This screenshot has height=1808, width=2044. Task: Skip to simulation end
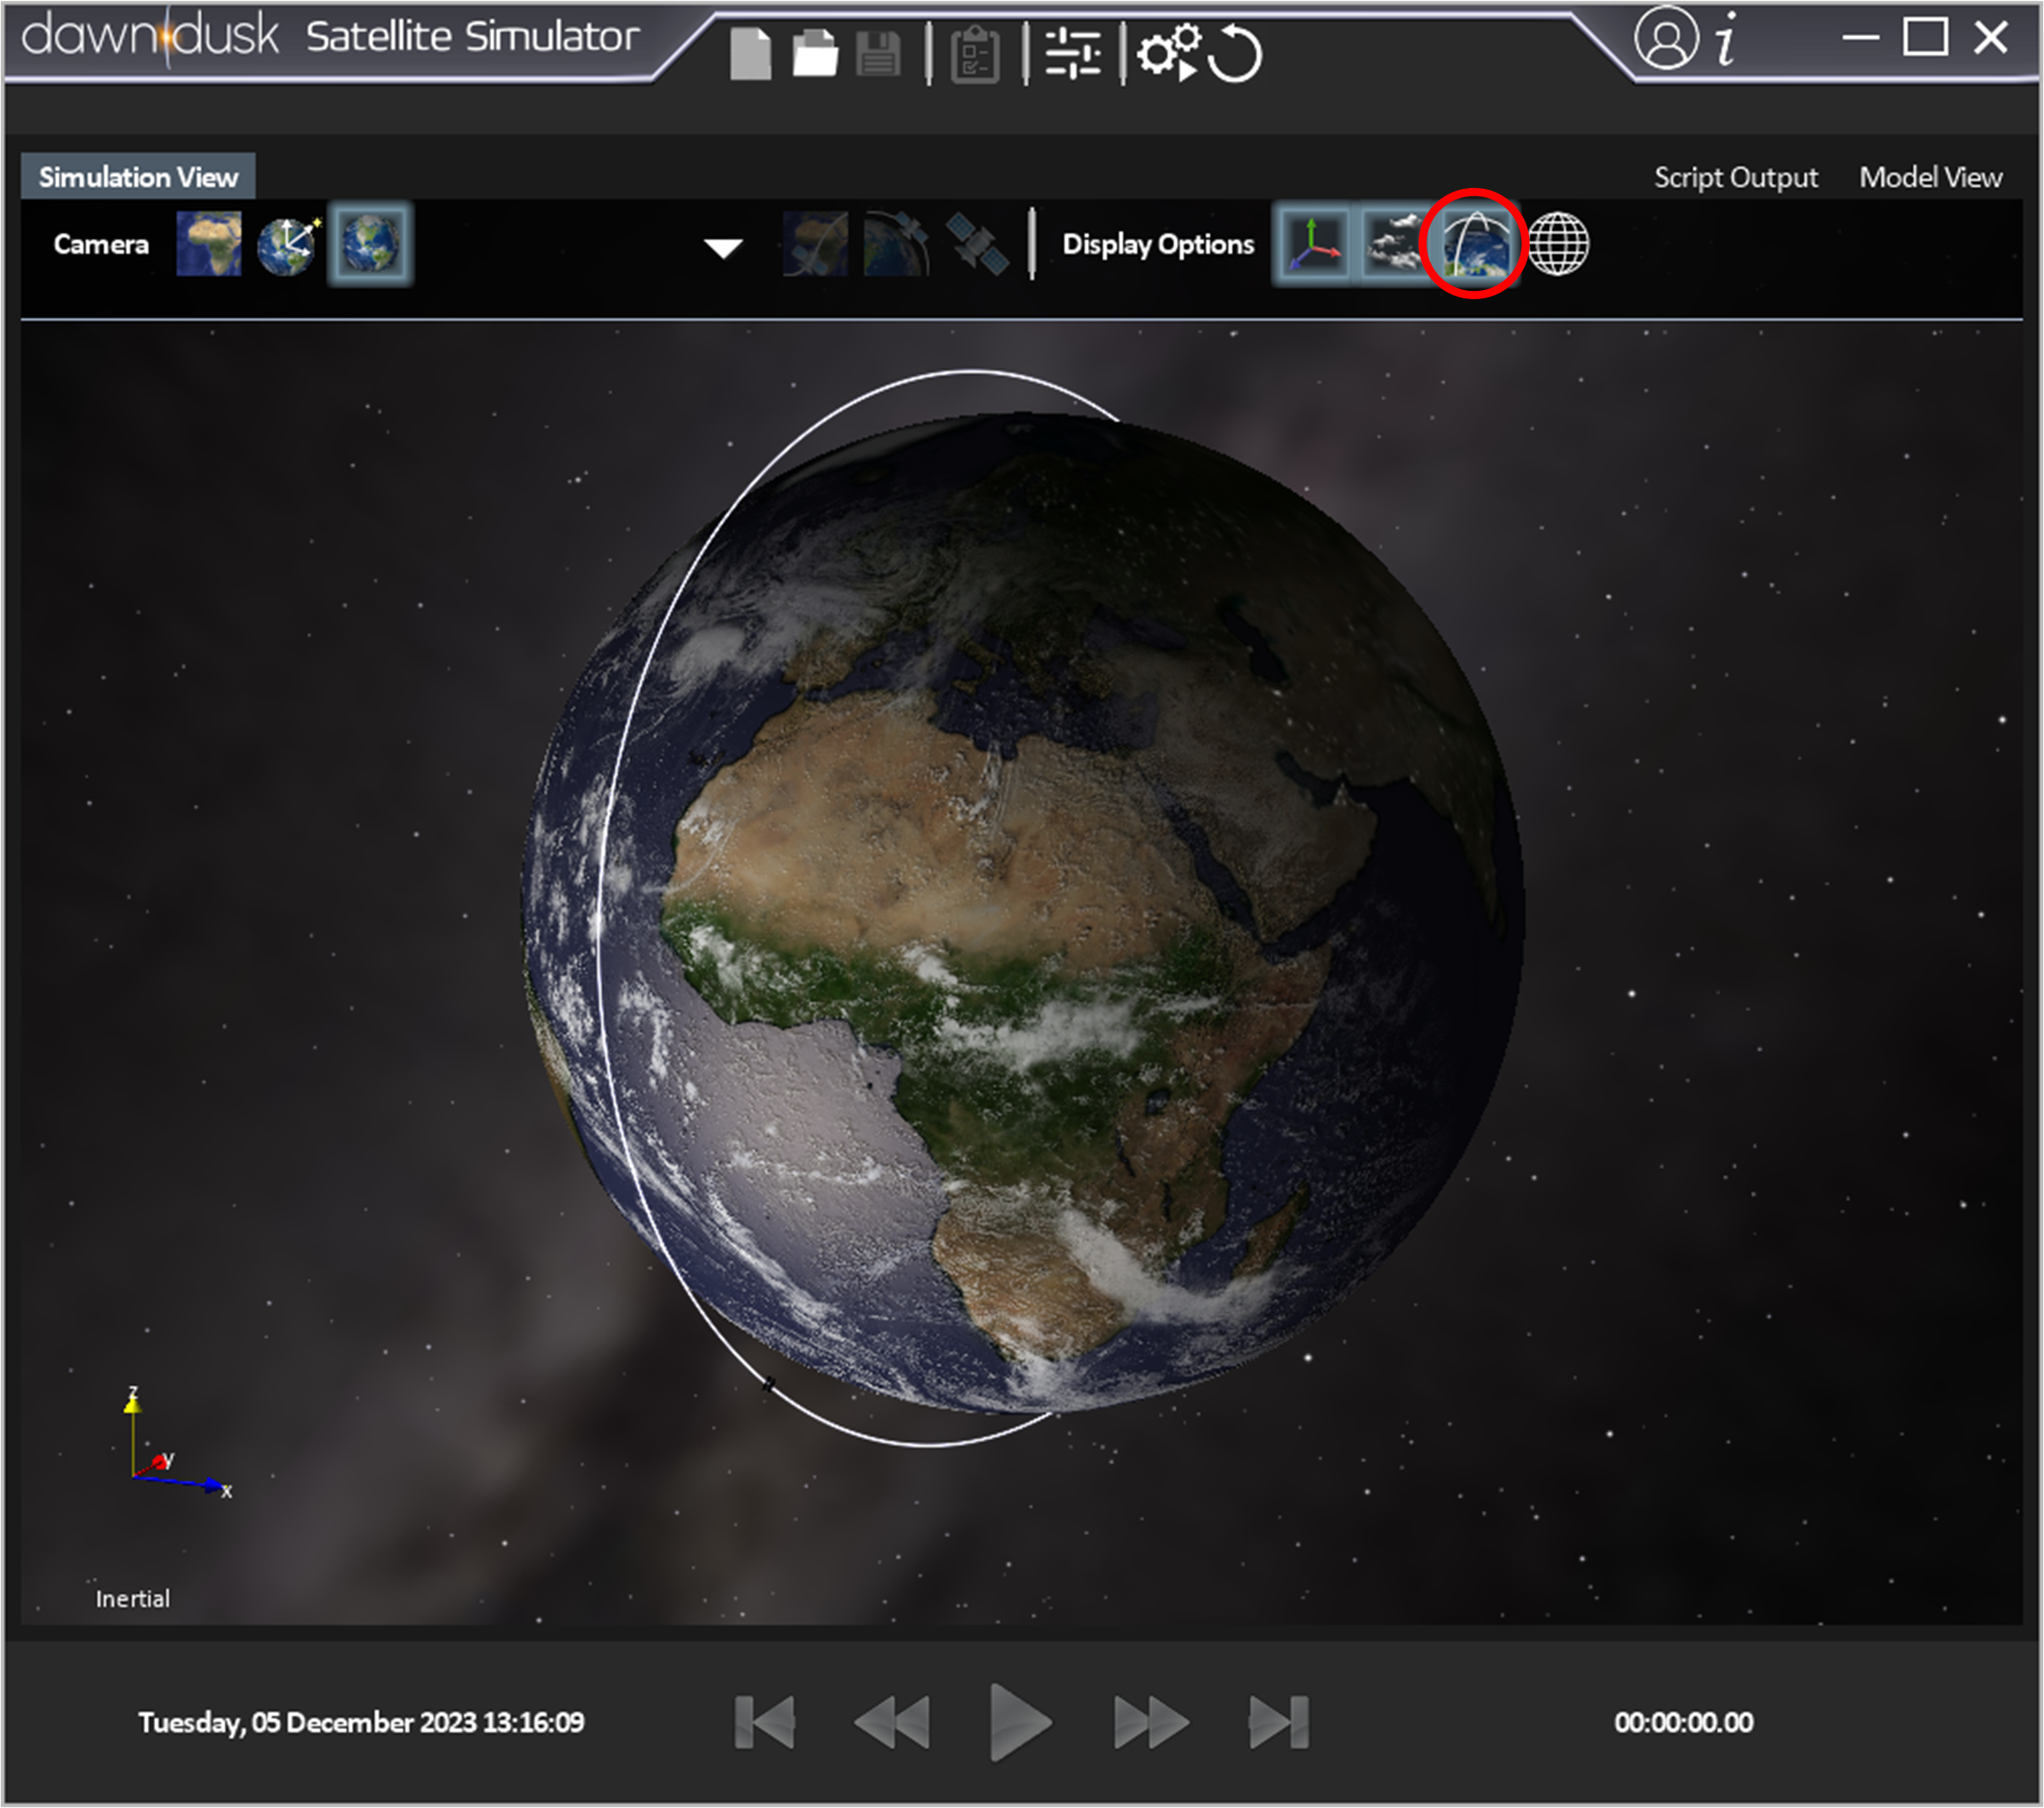click(x=1279, y=1722)
